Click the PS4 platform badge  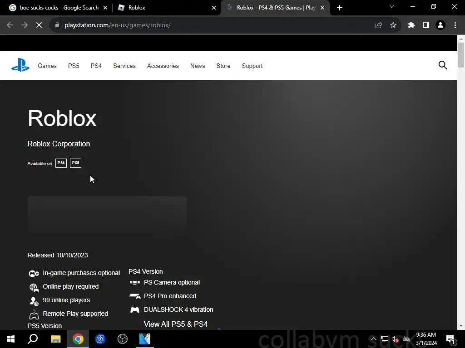click(x=61, y=163)
